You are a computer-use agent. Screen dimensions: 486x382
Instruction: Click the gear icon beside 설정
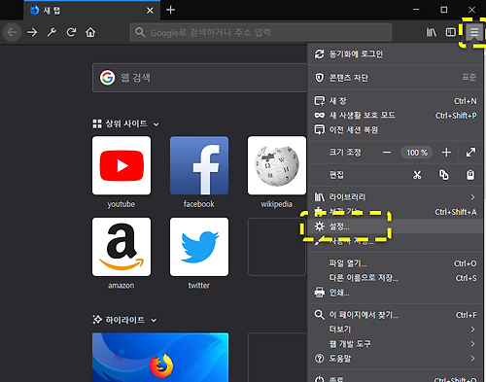coord(319,226)
